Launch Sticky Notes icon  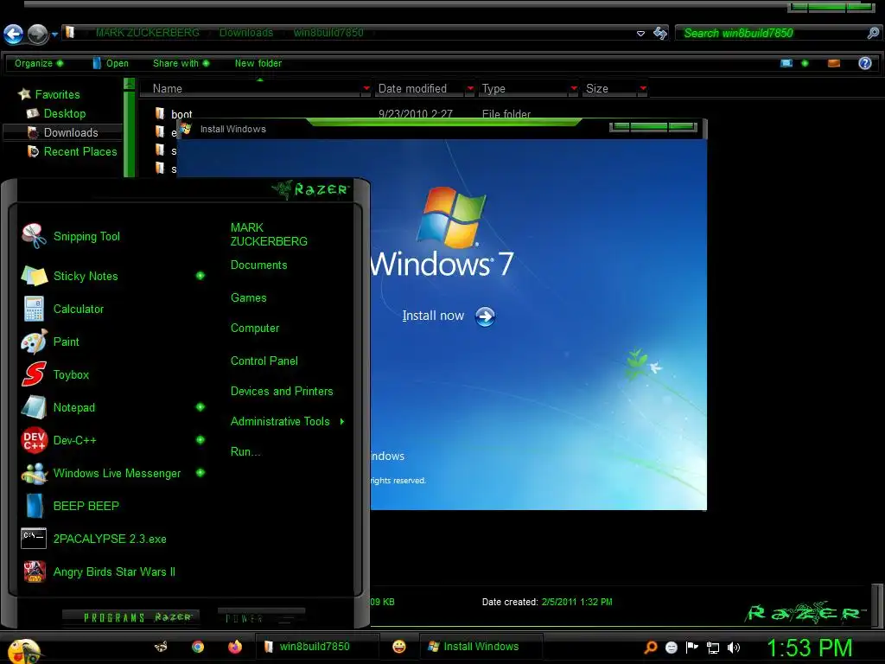pos(34,276)
